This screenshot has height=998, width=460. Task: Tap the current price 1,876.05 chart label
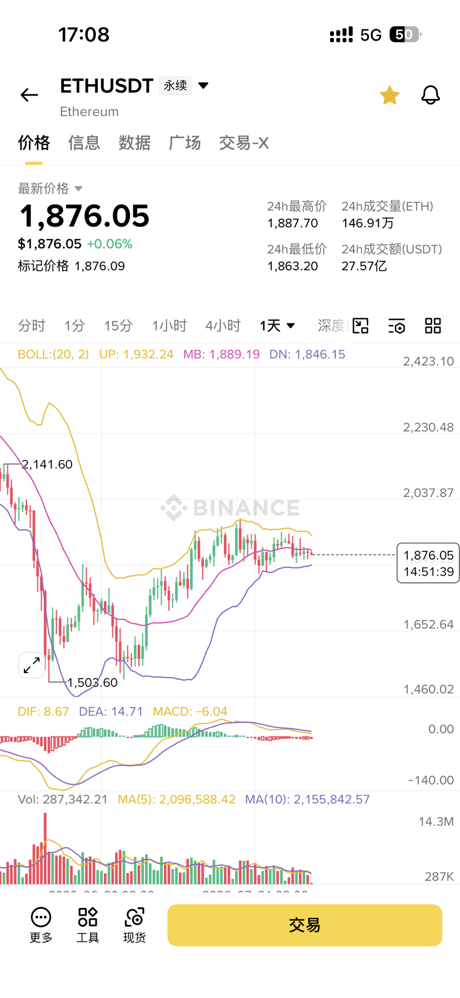(428, 563)
